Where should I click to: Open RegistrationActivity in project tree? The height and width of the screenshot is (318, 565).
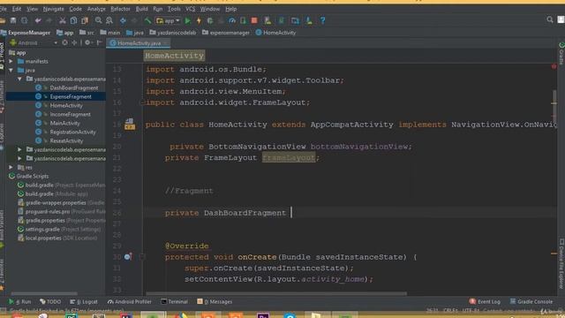pyautogui.click(x=72, y=132)
